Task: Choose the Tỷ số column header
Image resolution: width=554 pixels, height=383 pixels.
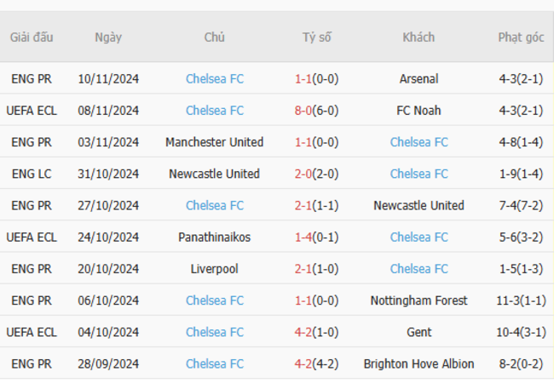Action: 316,37
